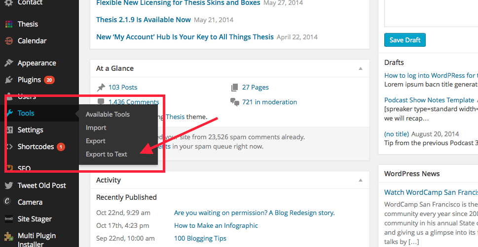Open the 721 in moderation link
The image size is (478, 247).
click(269, 102)
